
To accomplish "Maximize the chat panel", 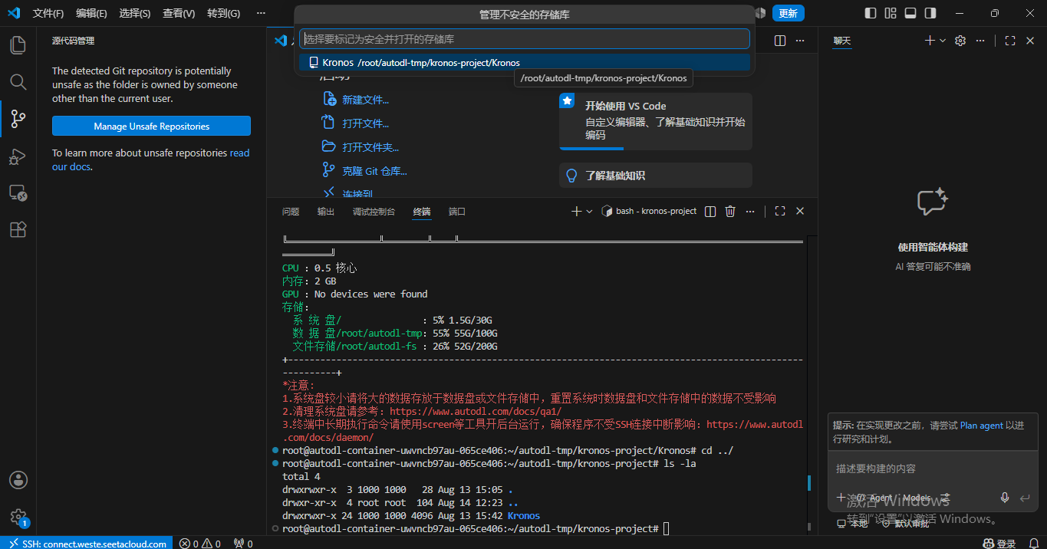I will 1010,41.
